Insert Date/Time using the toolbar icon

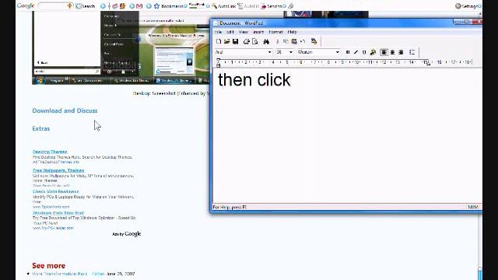pos(314,41)
